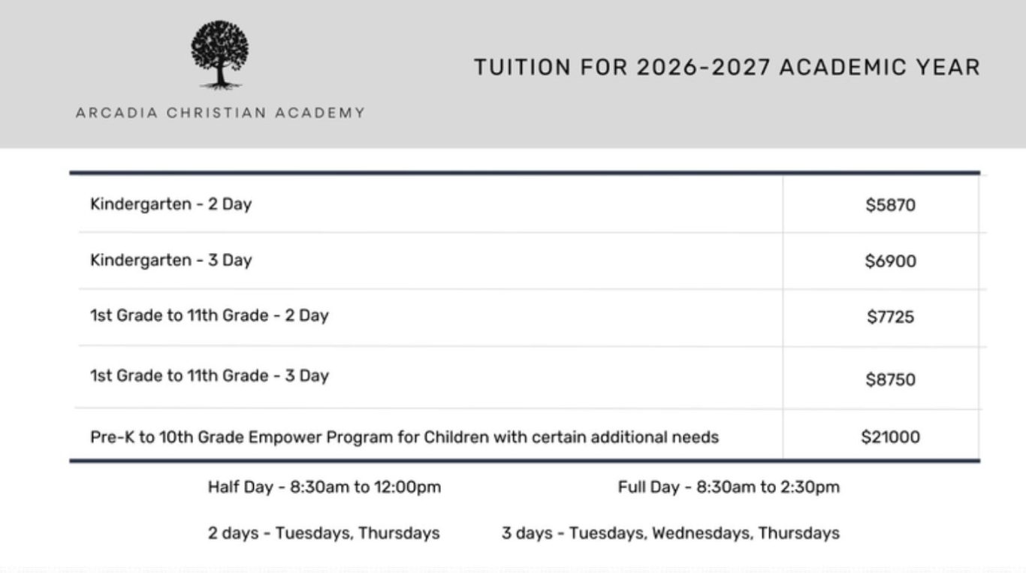Click the $7725 tuition amount
1026x573 pixels.
(x=890, y=317)
